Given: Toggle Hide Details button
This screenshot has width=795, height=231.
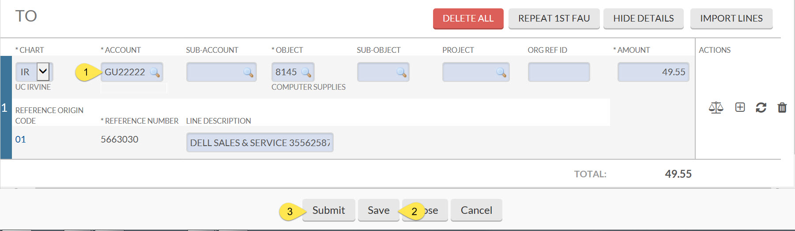Looking at the screenshot, I should tap(643, 18).
